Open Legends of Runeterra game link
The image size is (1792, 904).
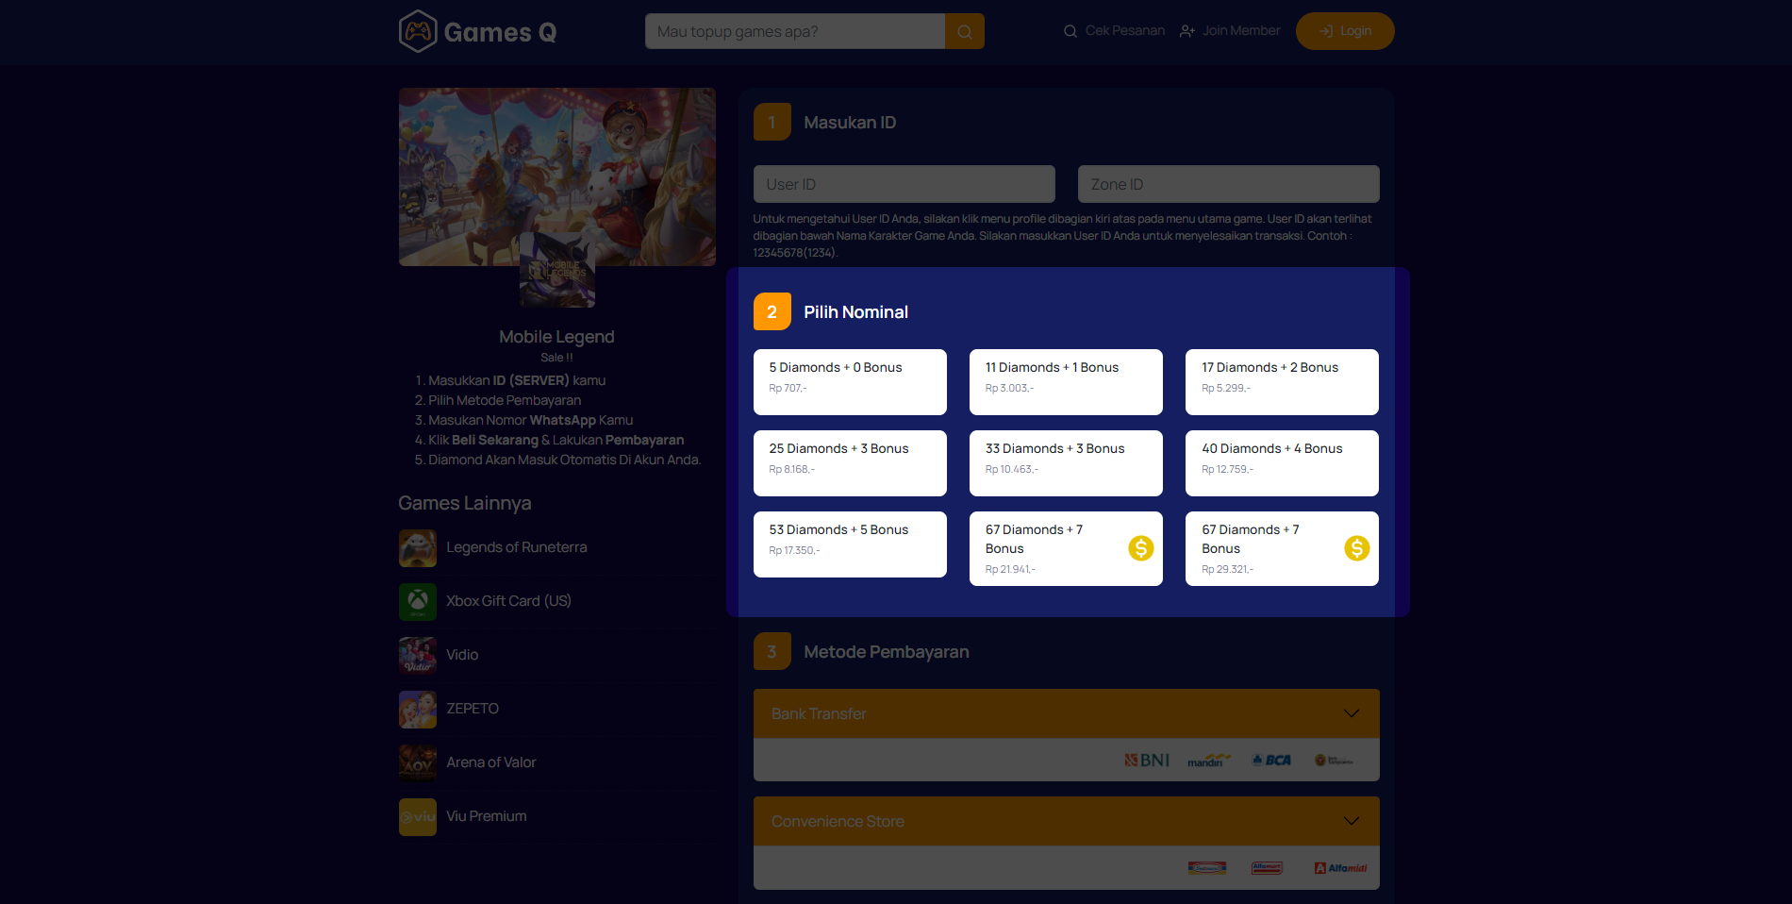[516, 547]
